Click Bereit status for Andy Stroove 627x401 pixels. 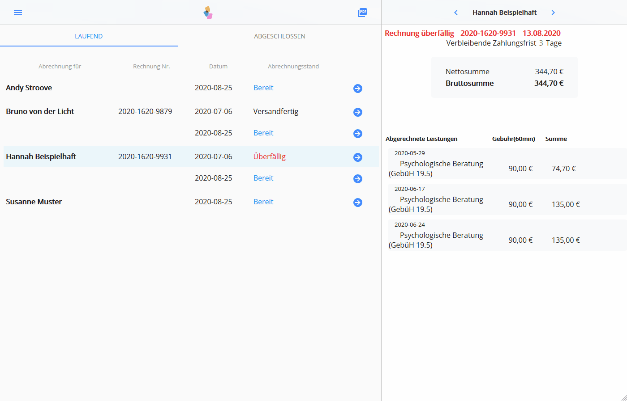[x=263, y=88]
